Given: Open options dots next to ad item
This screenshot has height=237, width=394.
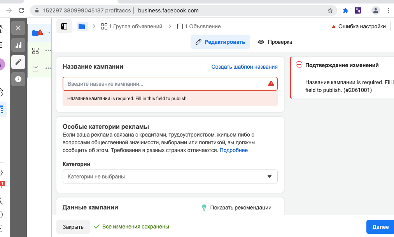Looking at the screenshot, I should point(48,68).
